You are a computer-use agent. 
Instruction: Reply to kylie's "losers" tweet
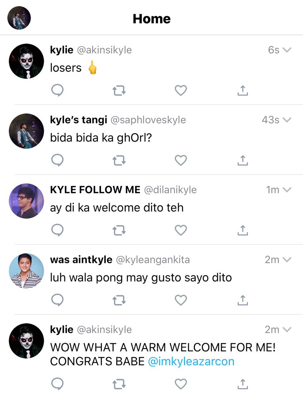[x=57, y=90]
